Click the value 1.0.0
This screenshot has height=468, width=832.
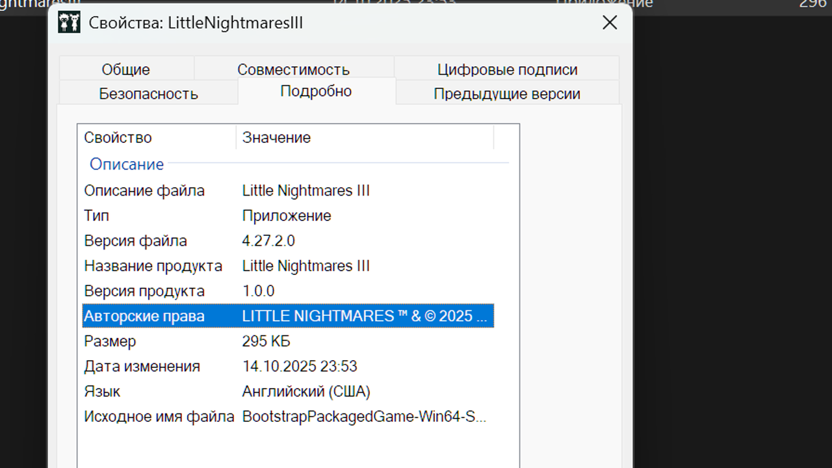pyautogui.click(x=258, y=291)
